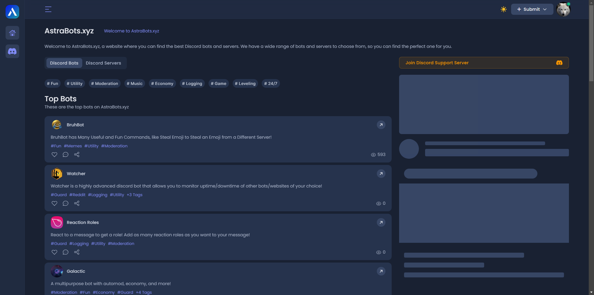Filter by the # 24/7 tag
Viewport: 594px width, 295px height.
(x=271, y=83)
